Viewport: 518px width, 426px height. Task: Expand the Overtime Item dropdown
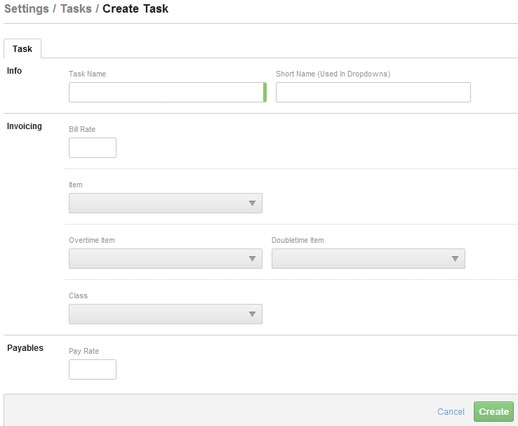tap(166, 258)
